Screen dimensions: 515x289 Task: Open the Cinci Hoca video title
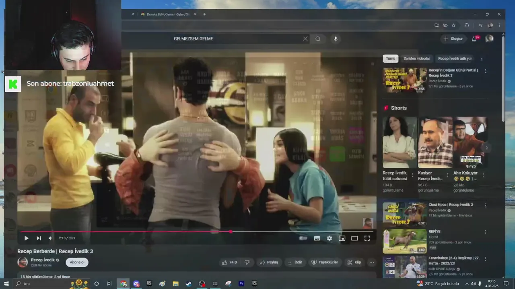click(451, 205)
